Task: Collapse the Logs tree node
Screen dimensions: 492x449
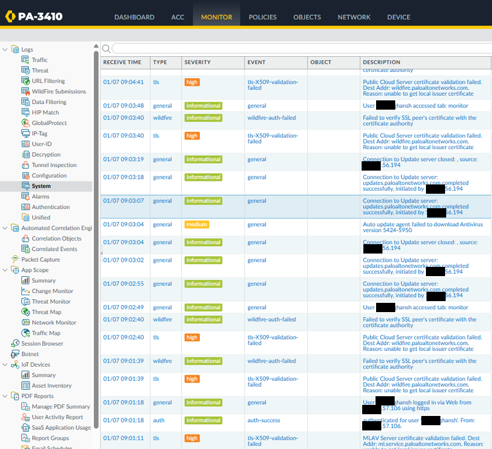Action: click(5, 49)
